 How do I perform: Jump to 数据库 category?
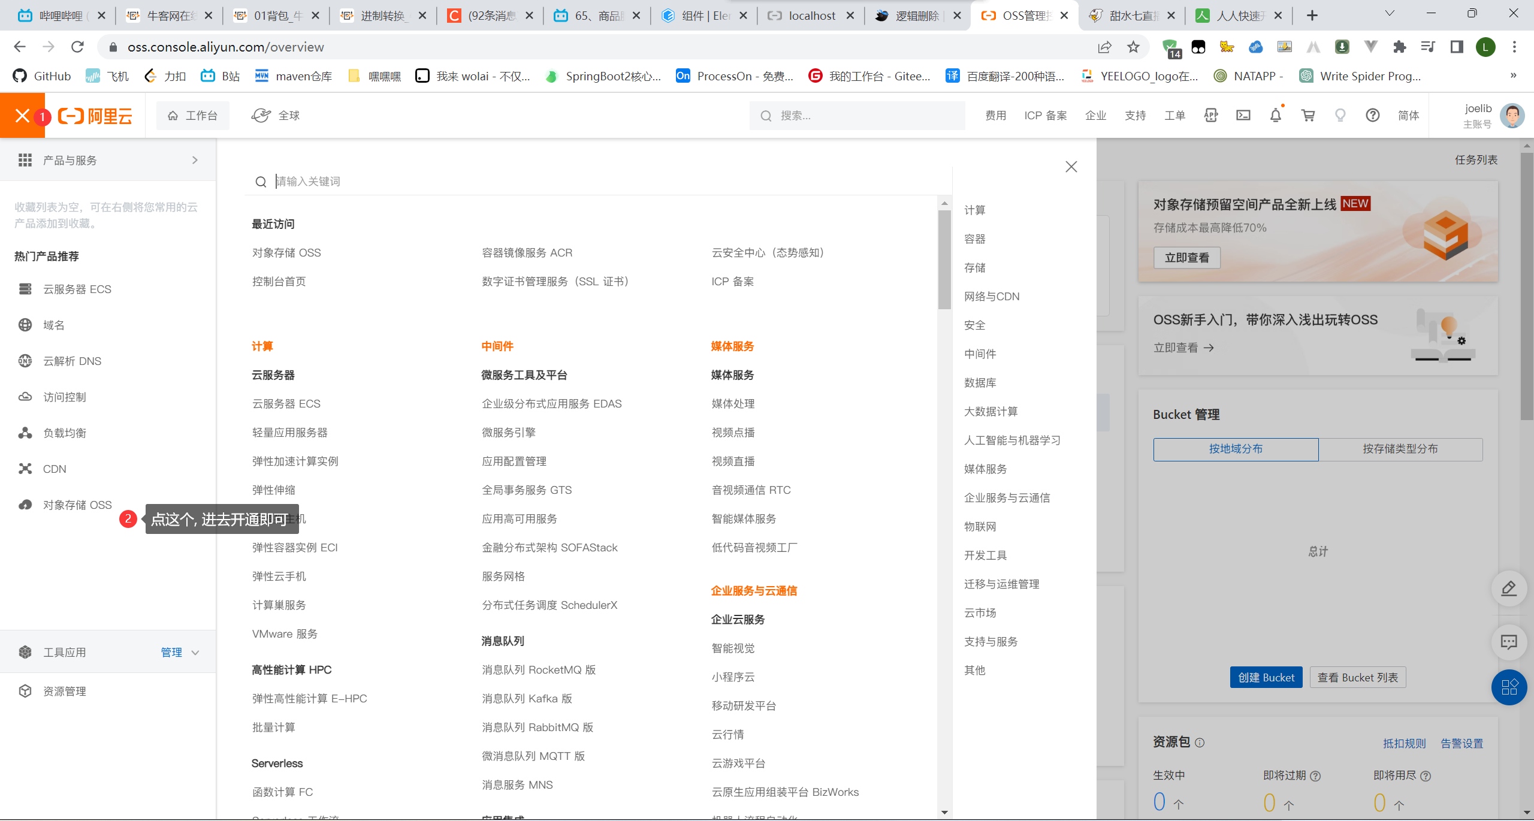[980, 382]
